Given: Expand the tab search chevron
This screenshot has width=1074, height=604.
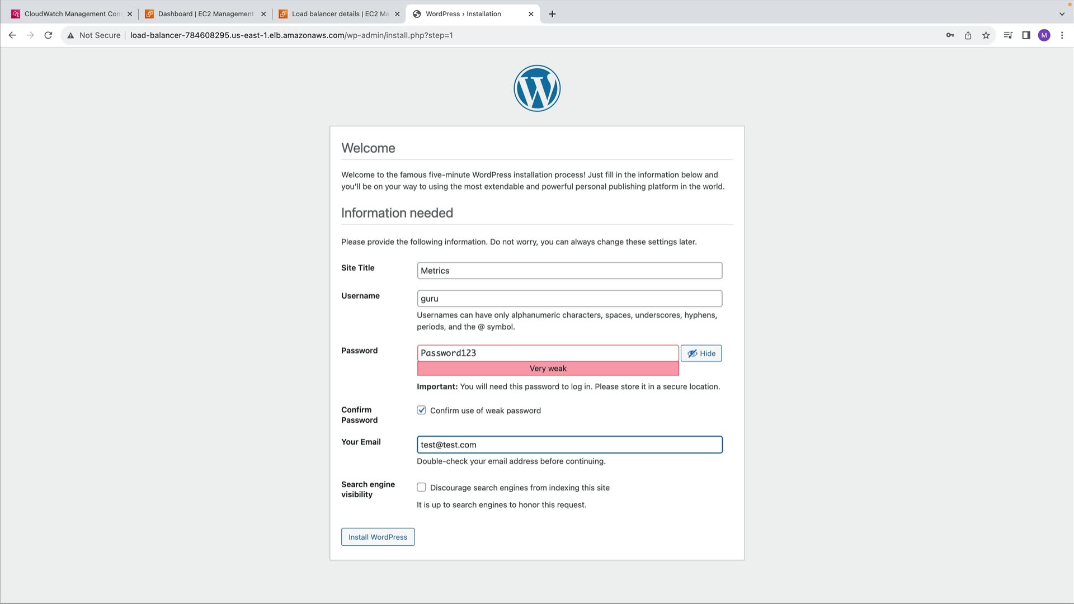Looking at the screenshot, I should pos(1062,14).
